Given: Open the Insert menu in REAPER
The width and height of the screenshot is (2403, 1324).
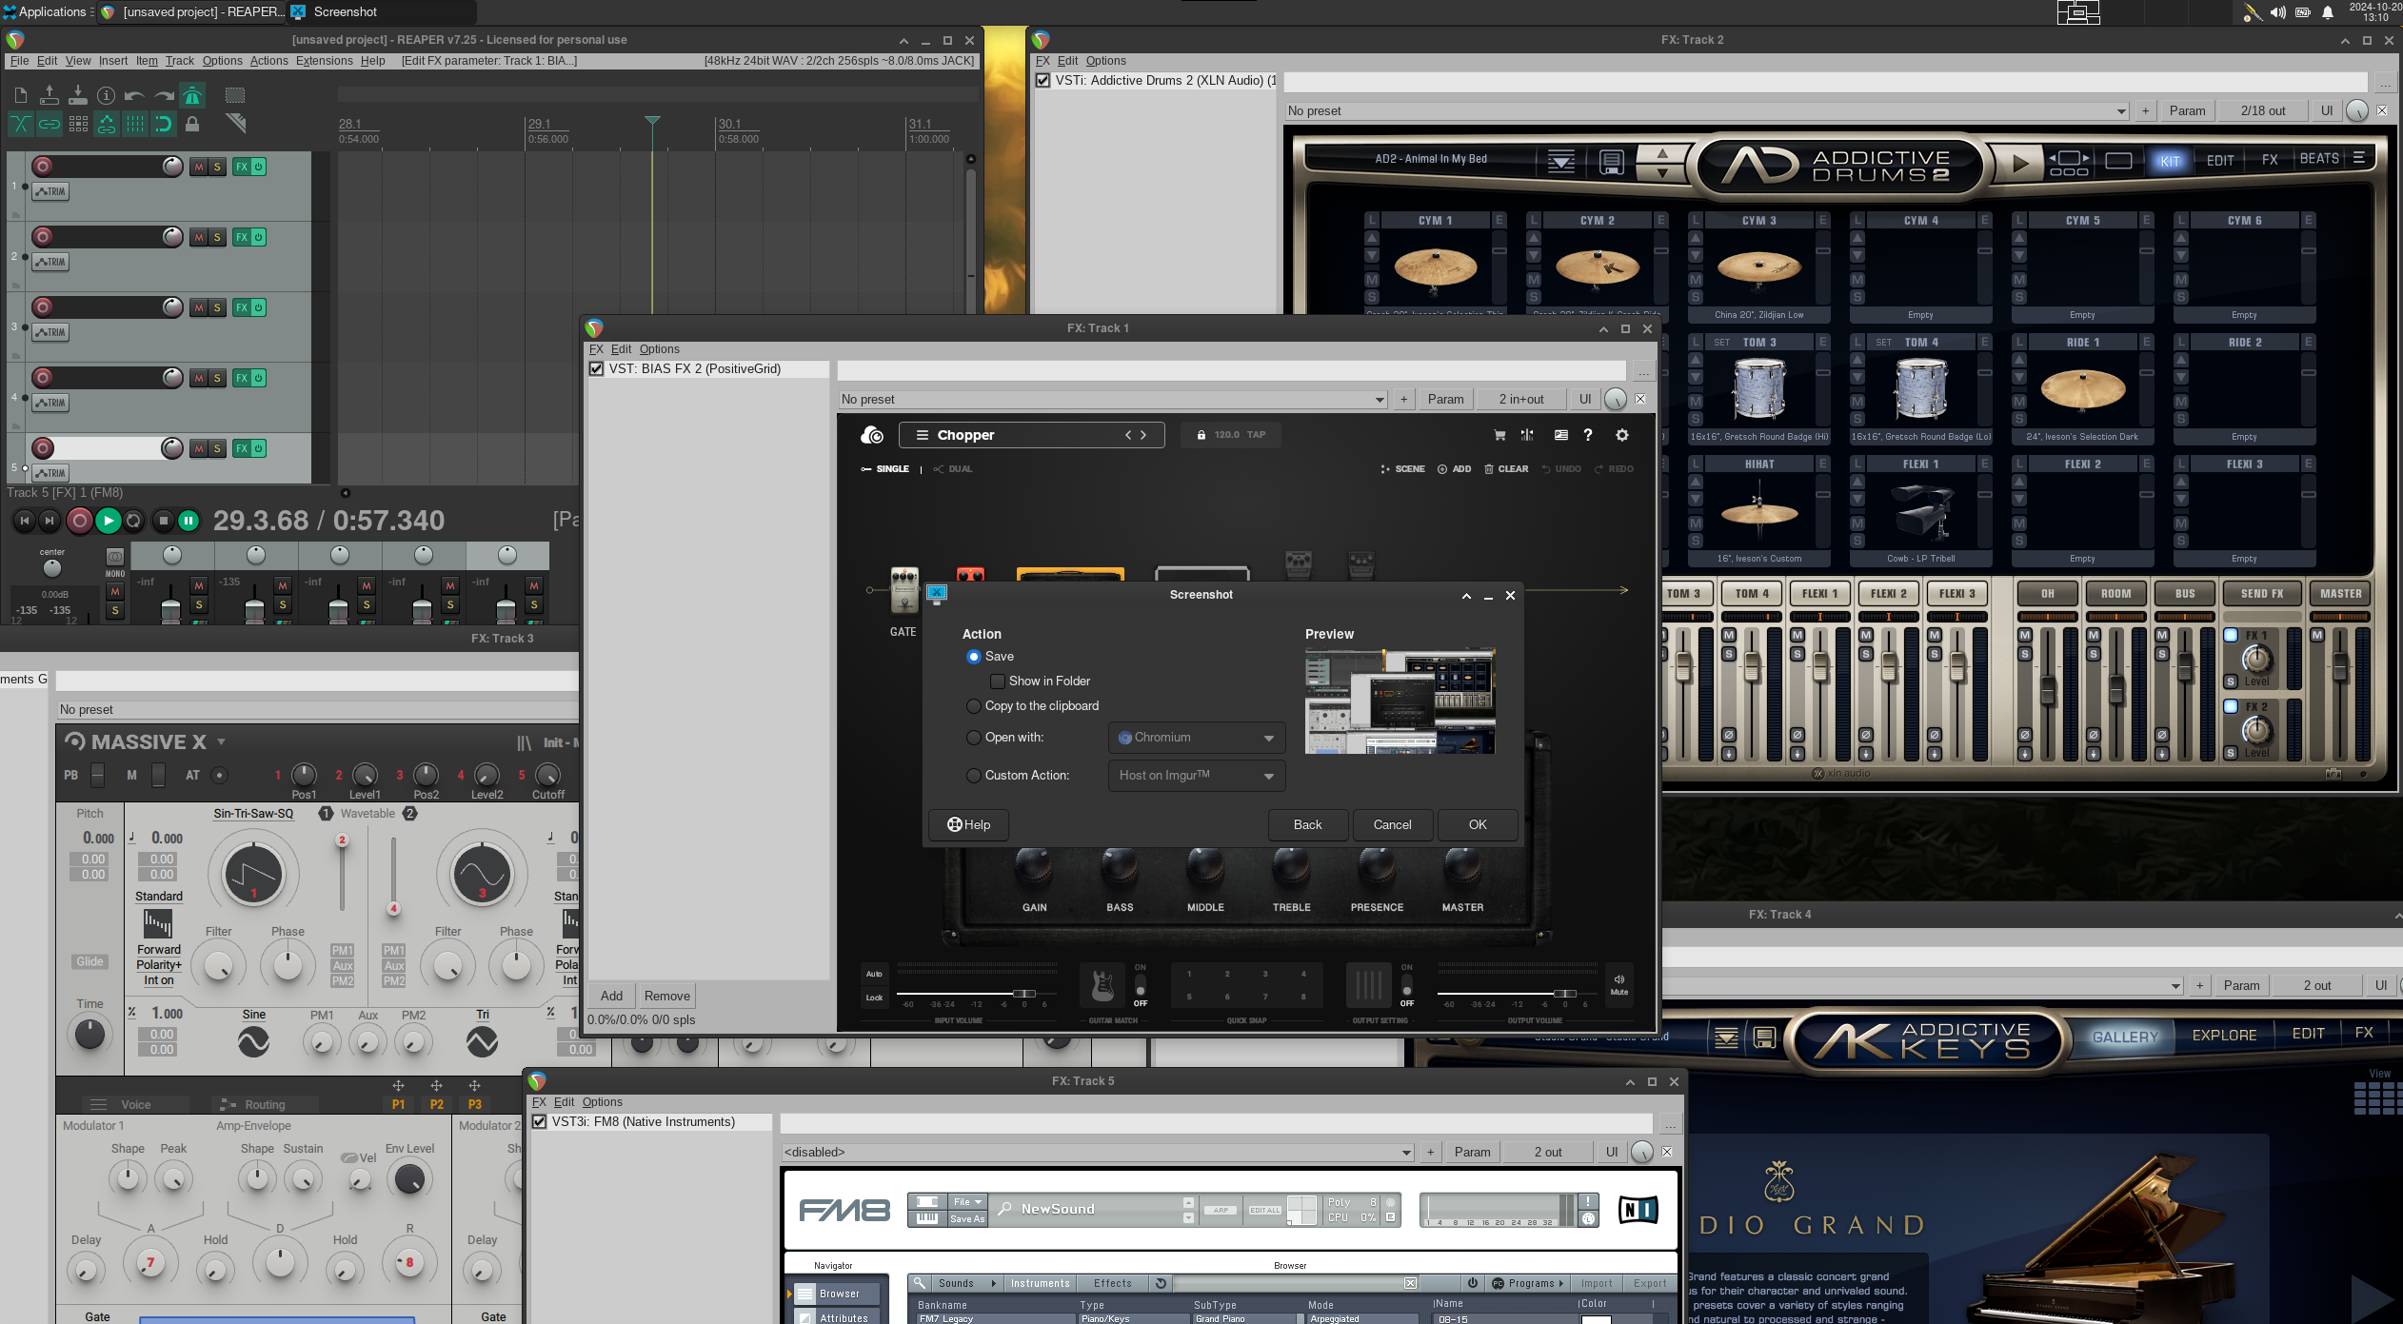Looking at the screenshot, I should (x=112, y=61).
